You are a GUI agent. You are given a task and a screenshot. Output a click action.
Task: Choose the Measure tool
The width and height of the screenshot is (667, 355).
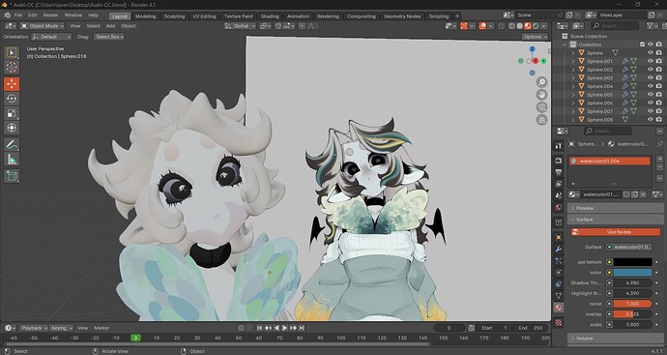pos(12,160)
